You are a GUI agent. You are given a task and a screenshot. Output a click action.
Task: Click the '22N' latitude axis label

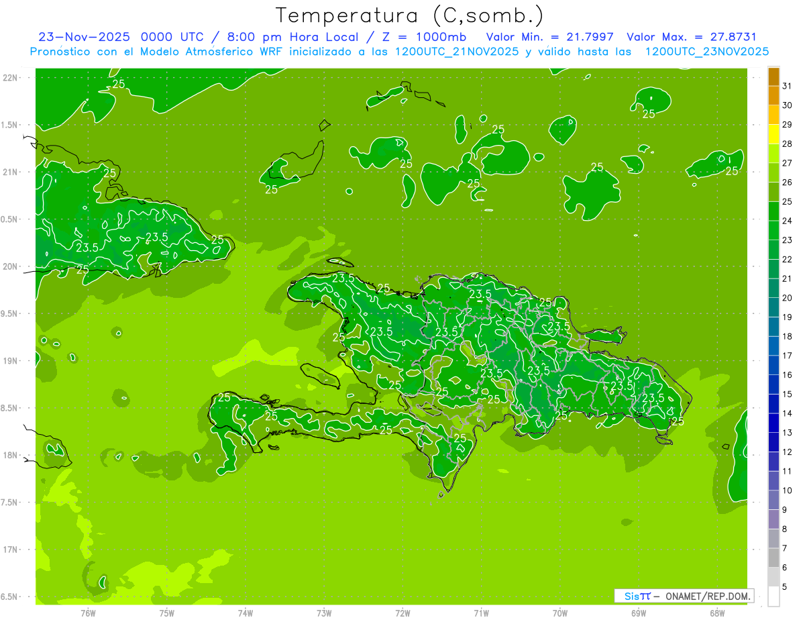[x=10, y=78]
